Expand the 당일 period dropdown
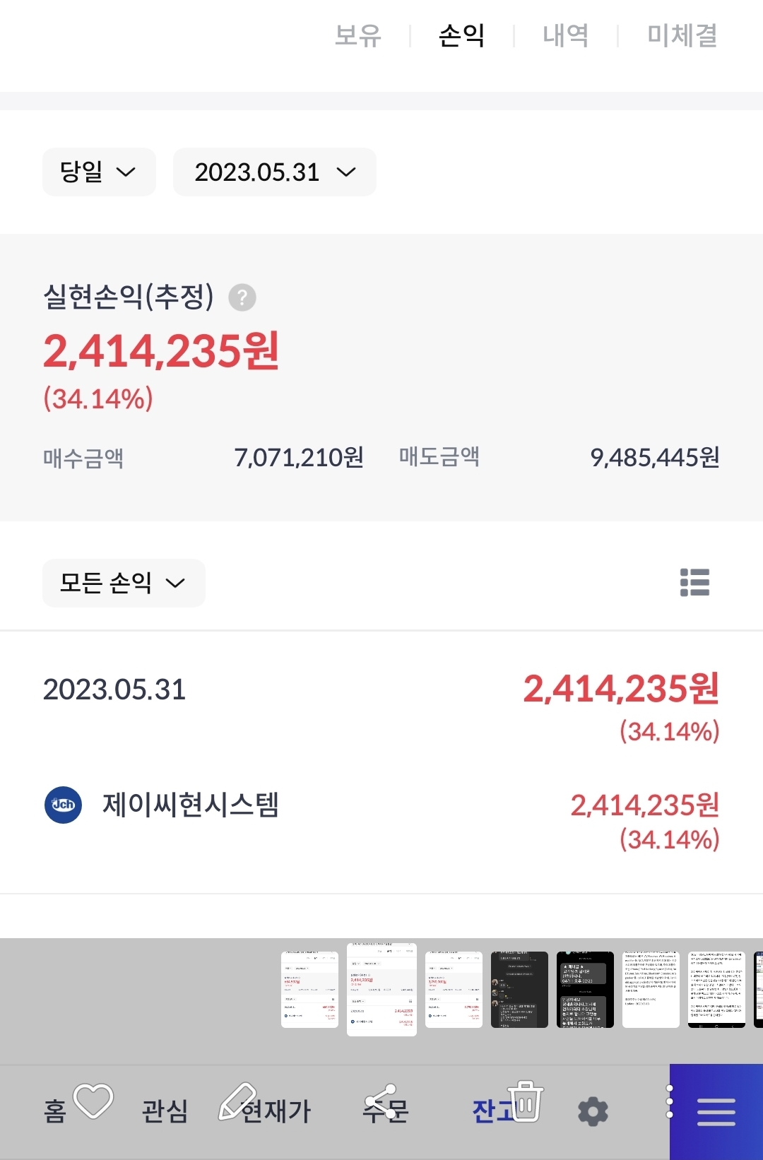 (99, 172)
